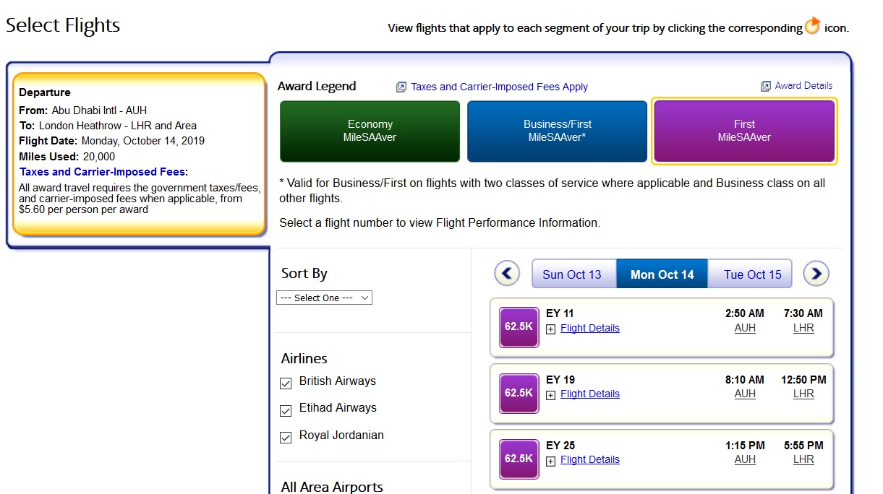Image resolution: width=883 pixels, height=494 pixels.
Task: Switch to the Tue Oct 15 tab
Action: pos(752,274)
